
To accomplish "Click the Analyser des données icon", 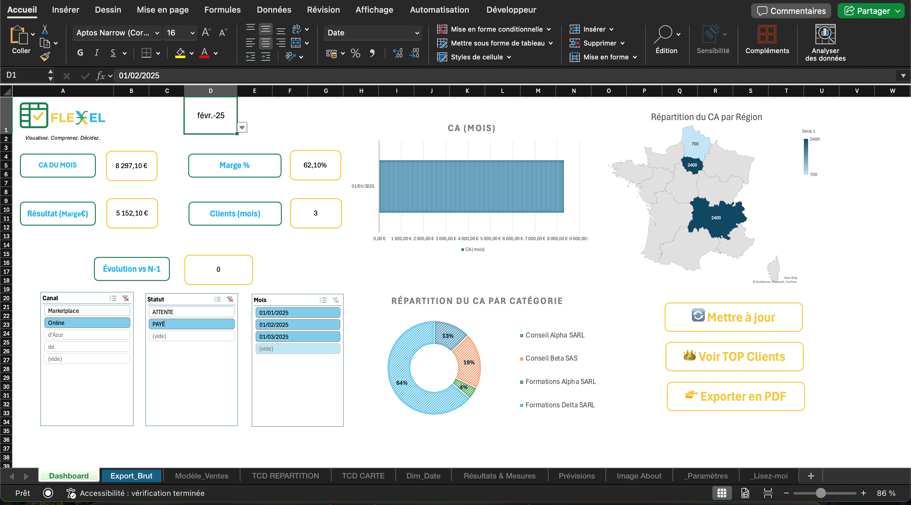I will [825, 34].
